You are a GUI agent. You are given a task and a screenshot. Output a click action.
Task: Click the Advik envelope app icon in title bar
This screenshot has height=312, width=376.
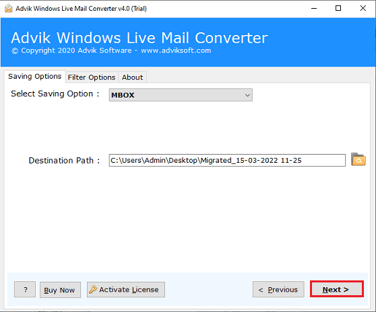8,8
